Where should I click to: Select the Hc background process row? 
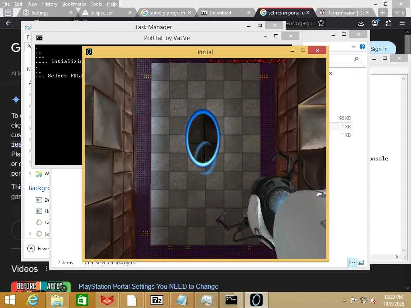42,211
